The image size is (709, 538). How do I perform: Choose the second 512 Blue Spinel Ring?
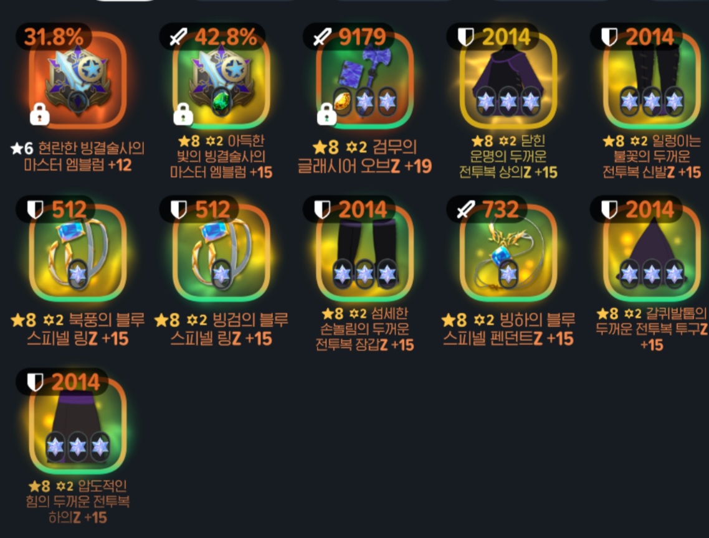coord(221,253)
